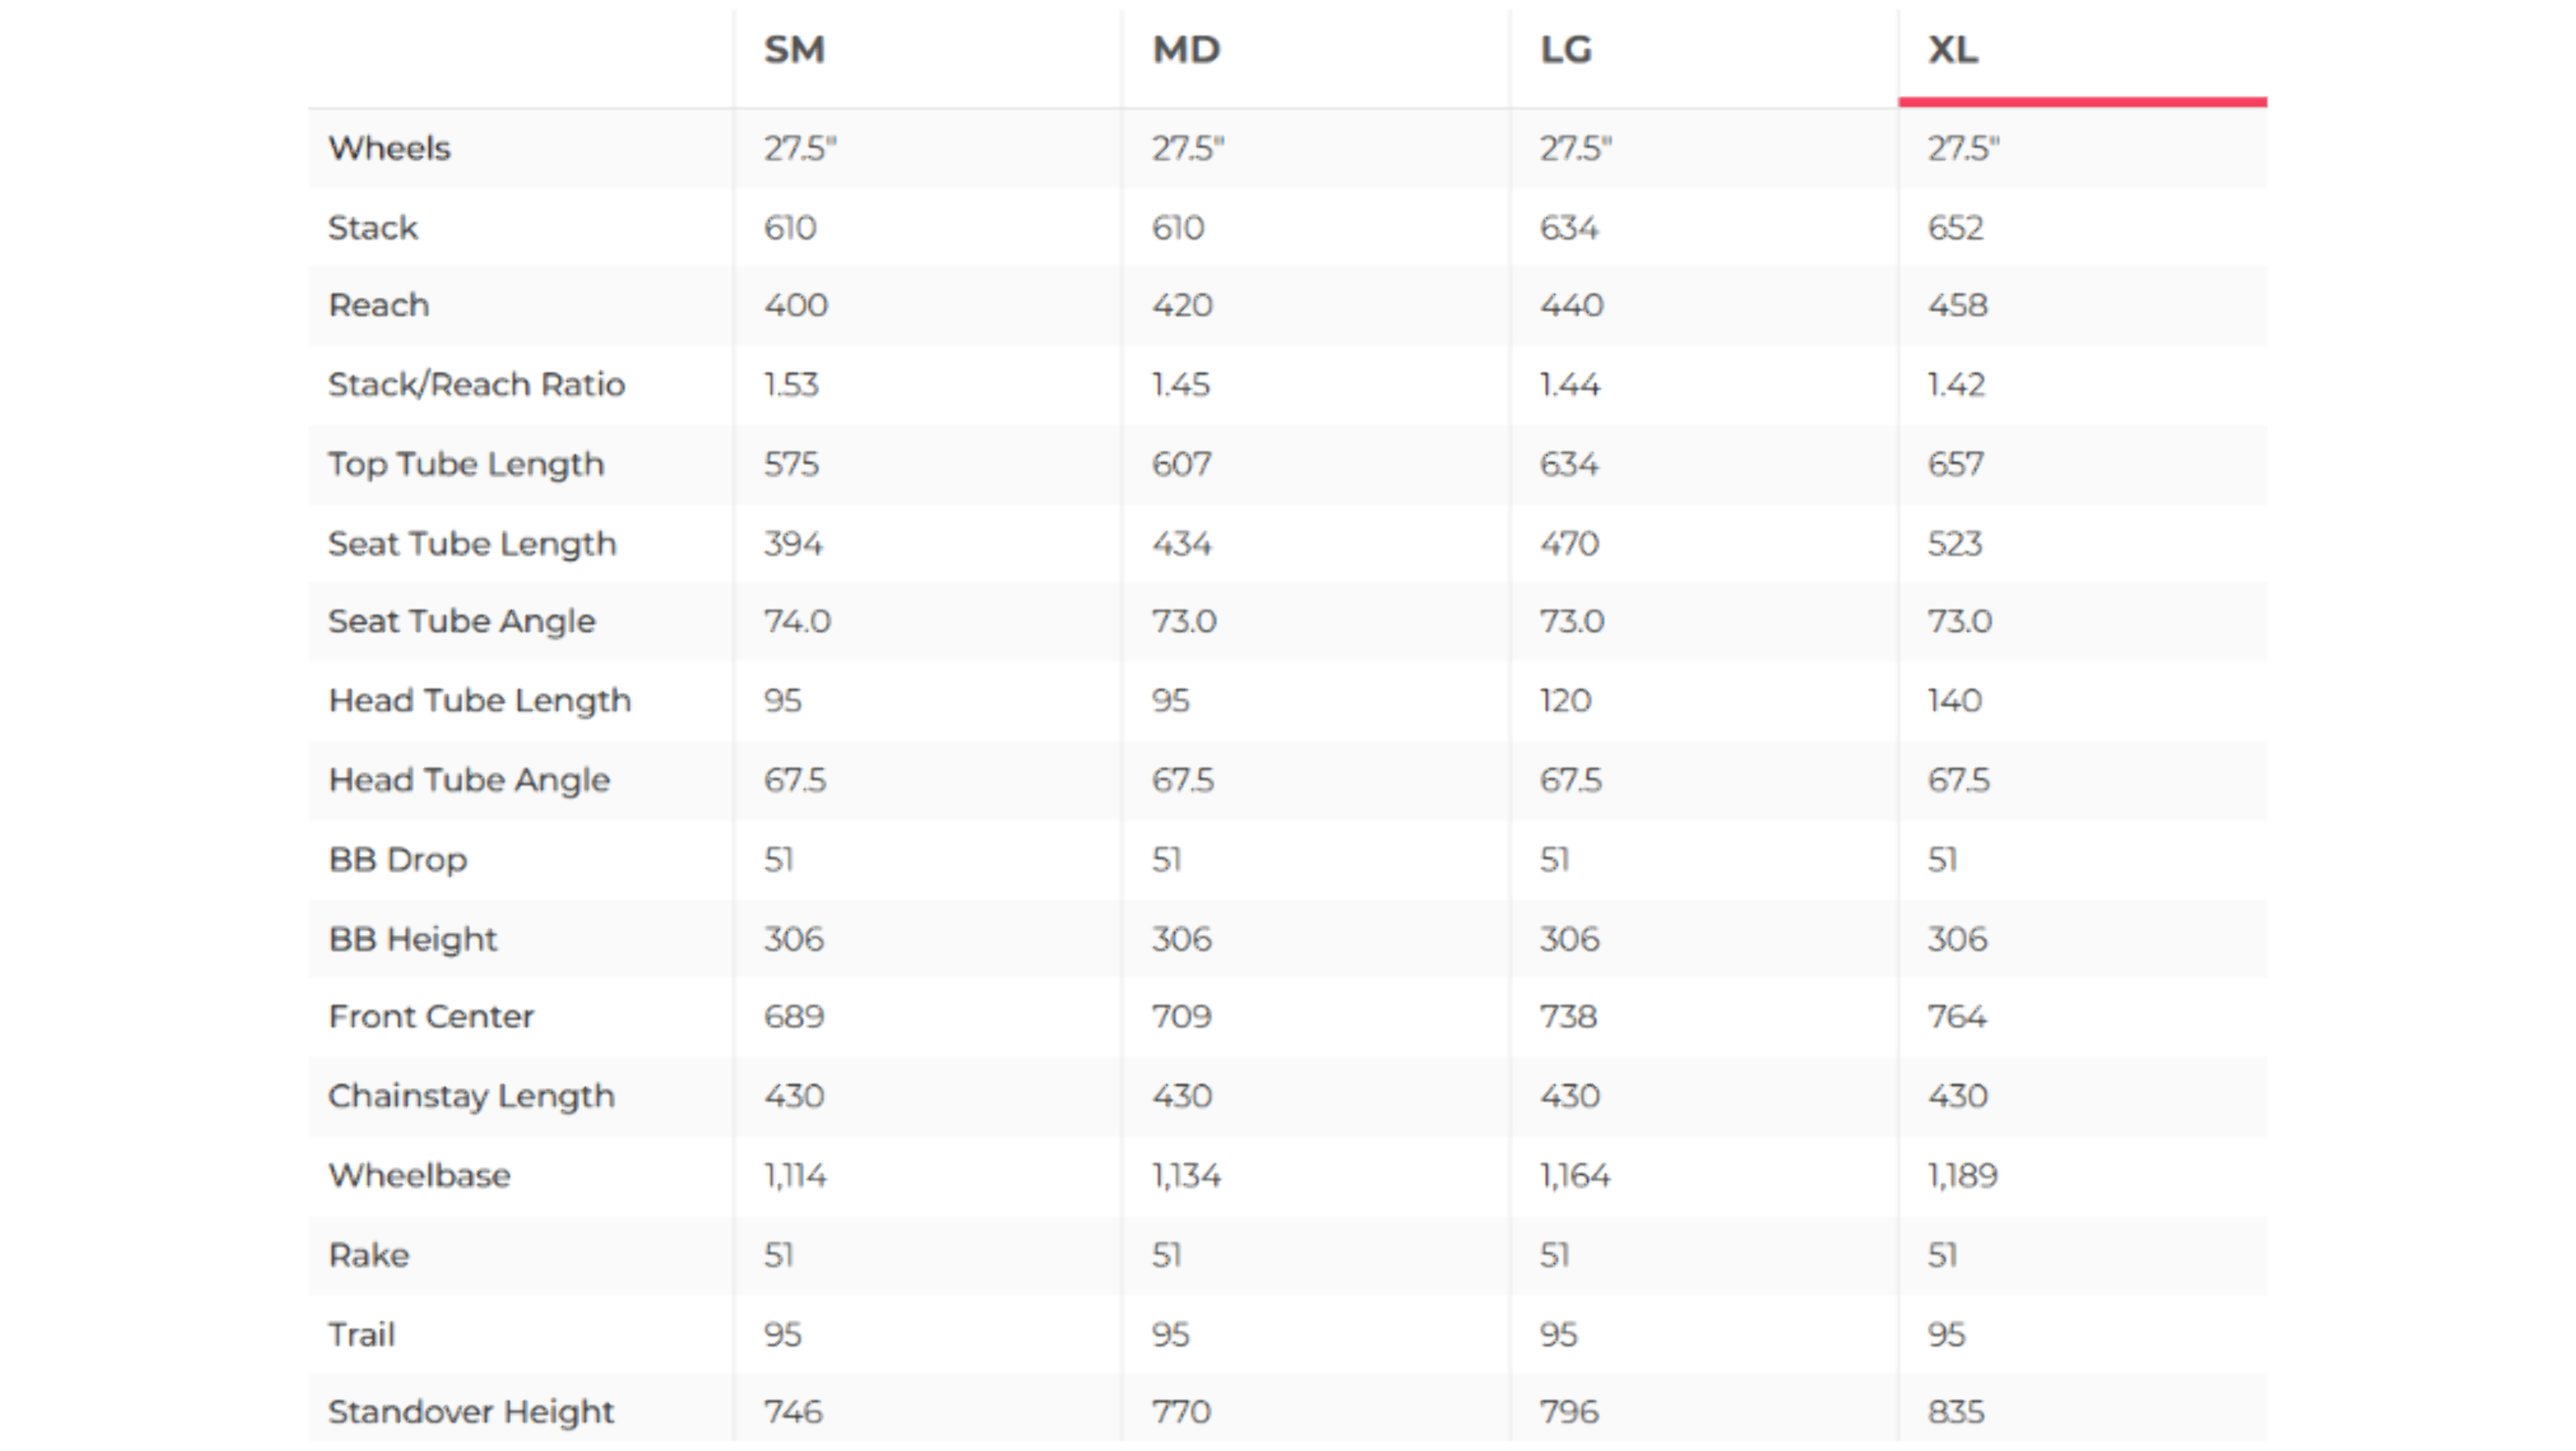Click the Top Tube Length label

tap(466, 464)
